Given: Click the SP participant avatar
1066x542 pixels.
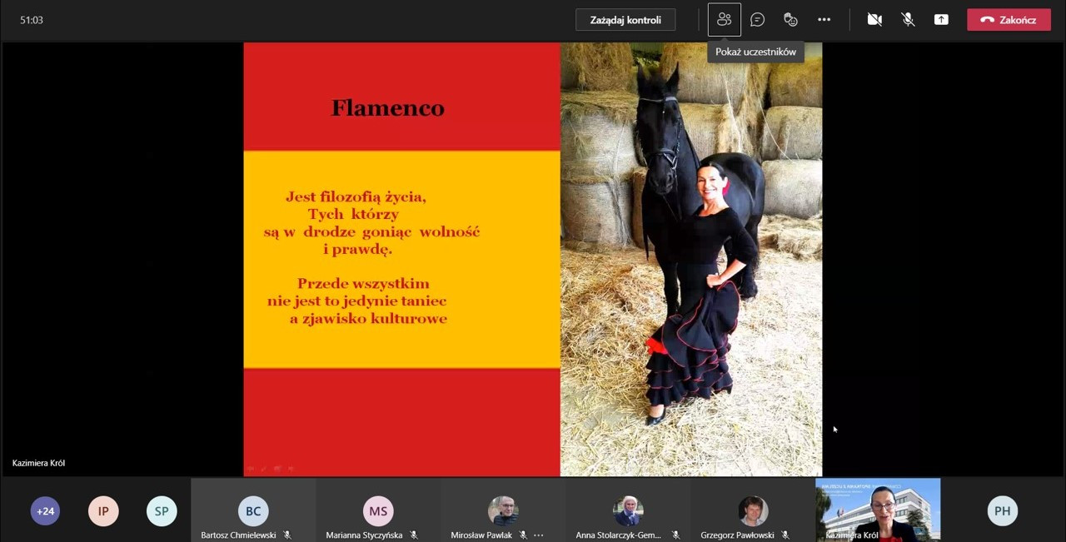Looking at the screenshot, I should pos(162,511).
